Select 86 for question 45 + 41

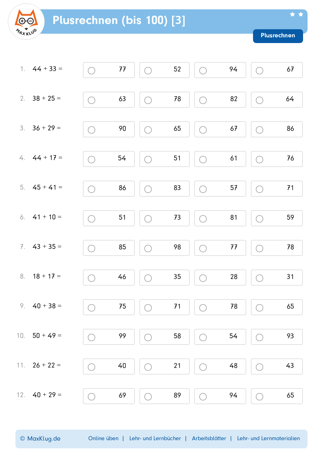(x=92, y=189)
